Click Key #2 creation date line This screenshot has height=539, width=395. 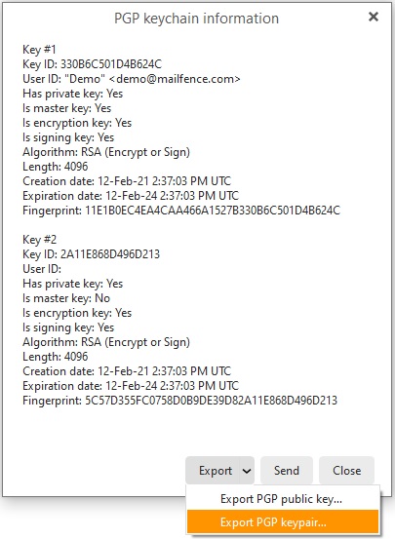tap(127, 371)
